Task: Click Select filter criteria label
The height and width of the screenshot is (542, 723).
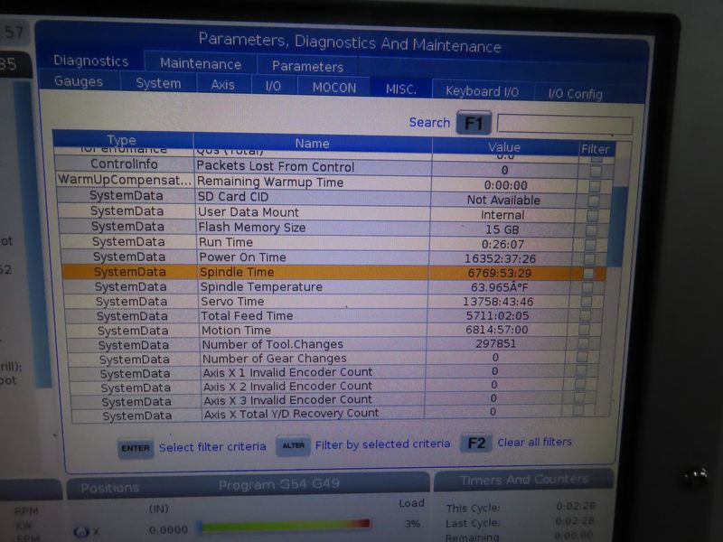Action: (x=212, y=447)
